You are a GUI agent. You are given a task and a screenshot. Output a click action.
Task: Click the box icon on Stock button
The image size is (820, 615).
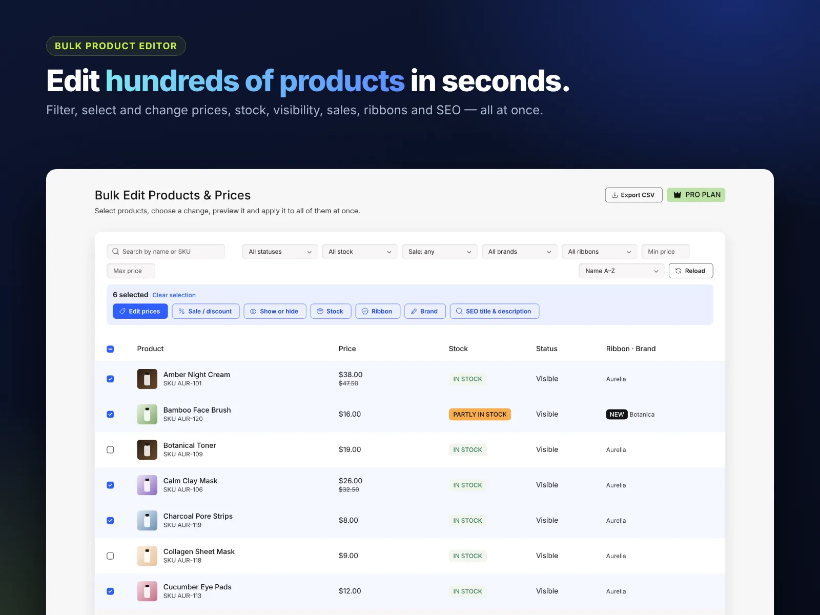point(320,311)
